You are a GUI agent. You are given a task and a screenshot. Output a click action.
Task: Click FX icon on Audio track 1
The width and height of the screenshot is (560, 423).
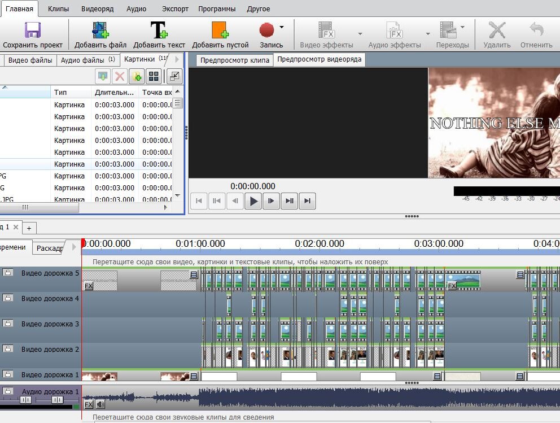click(x=89, y=404)
